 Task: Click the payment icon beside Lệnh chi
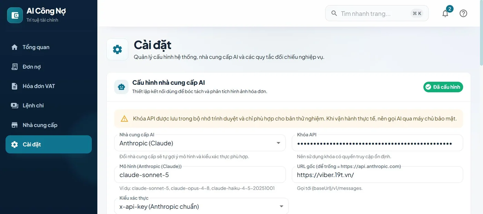[x=14, y=105]
